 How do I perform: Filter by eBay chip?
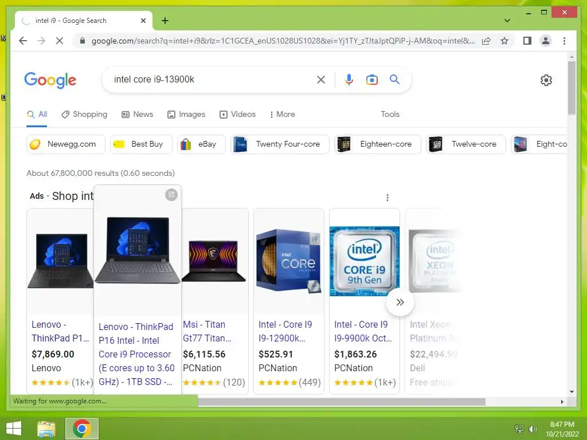click(x=201, y=144)
